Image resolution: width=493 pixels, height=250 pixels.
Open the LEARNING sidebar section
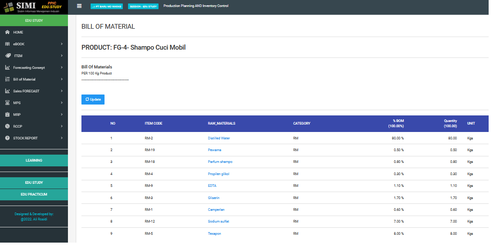[x=34, y=160]
